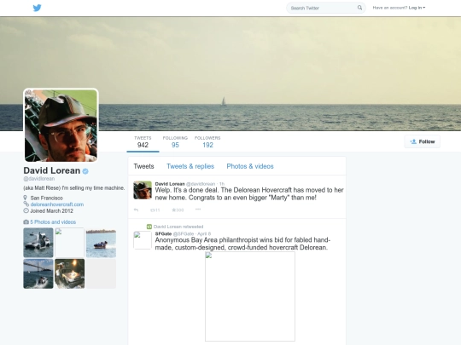Click the Search Twitter field
This screenshot has width=461, height=345.
tap(326, 8)
